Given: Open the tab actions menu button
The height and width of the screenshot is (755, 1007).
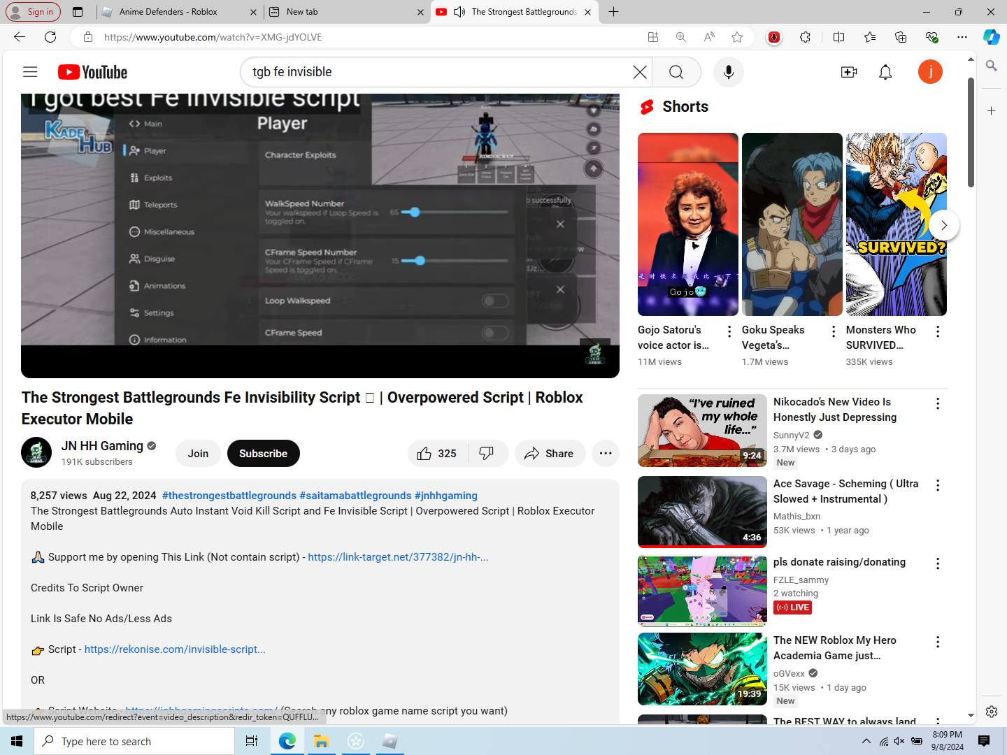Looking at the screenshot, I should pos(78,12).
